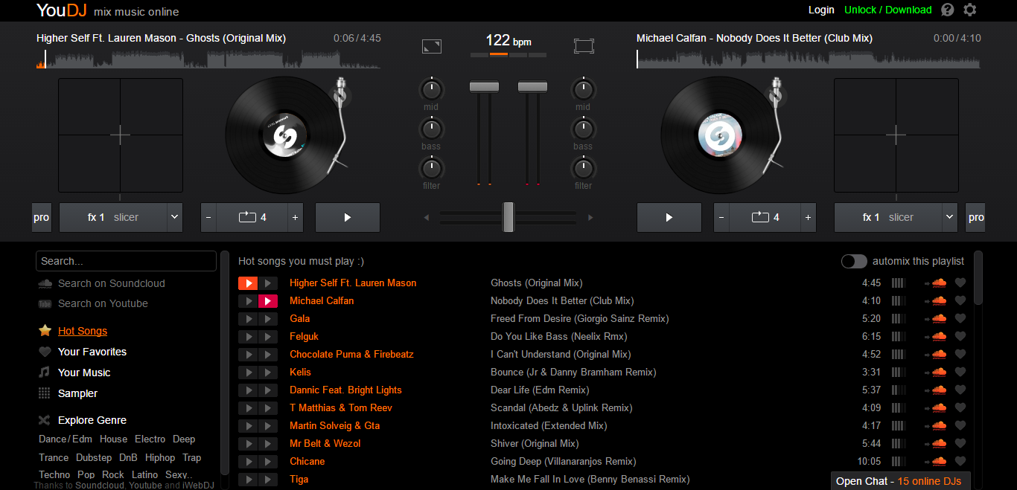Expand the left fx effect dropdown arrow
This screenshot has height=490, width=1017.
click(x=175, y=218)
